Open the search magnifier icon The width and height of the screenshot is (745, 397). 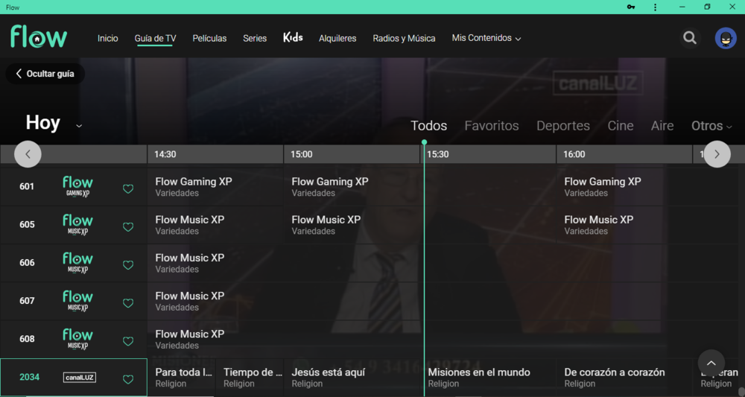tap(690, 38)
